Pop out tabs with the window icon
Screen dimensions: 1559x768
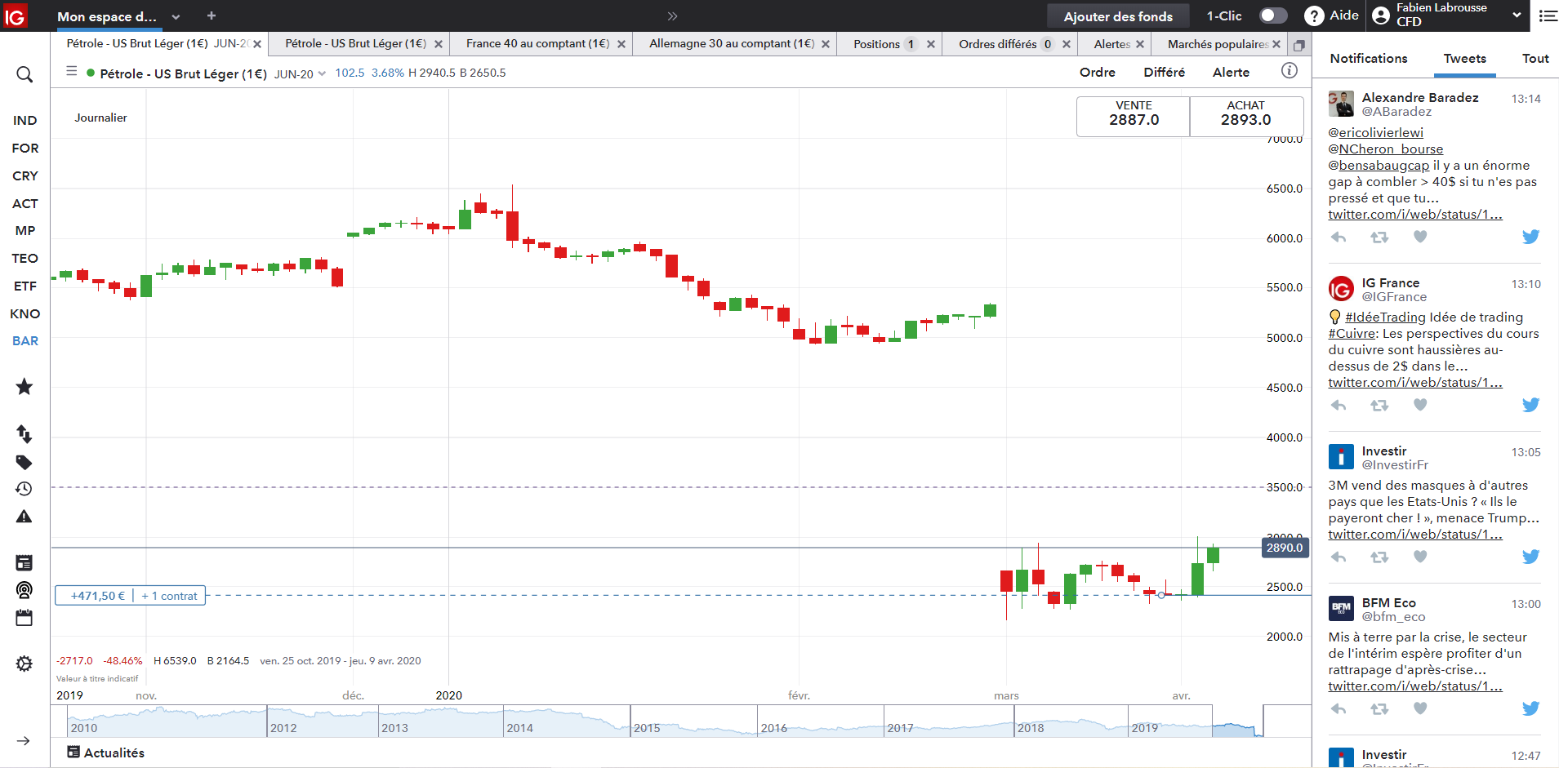coord(1298,45)
